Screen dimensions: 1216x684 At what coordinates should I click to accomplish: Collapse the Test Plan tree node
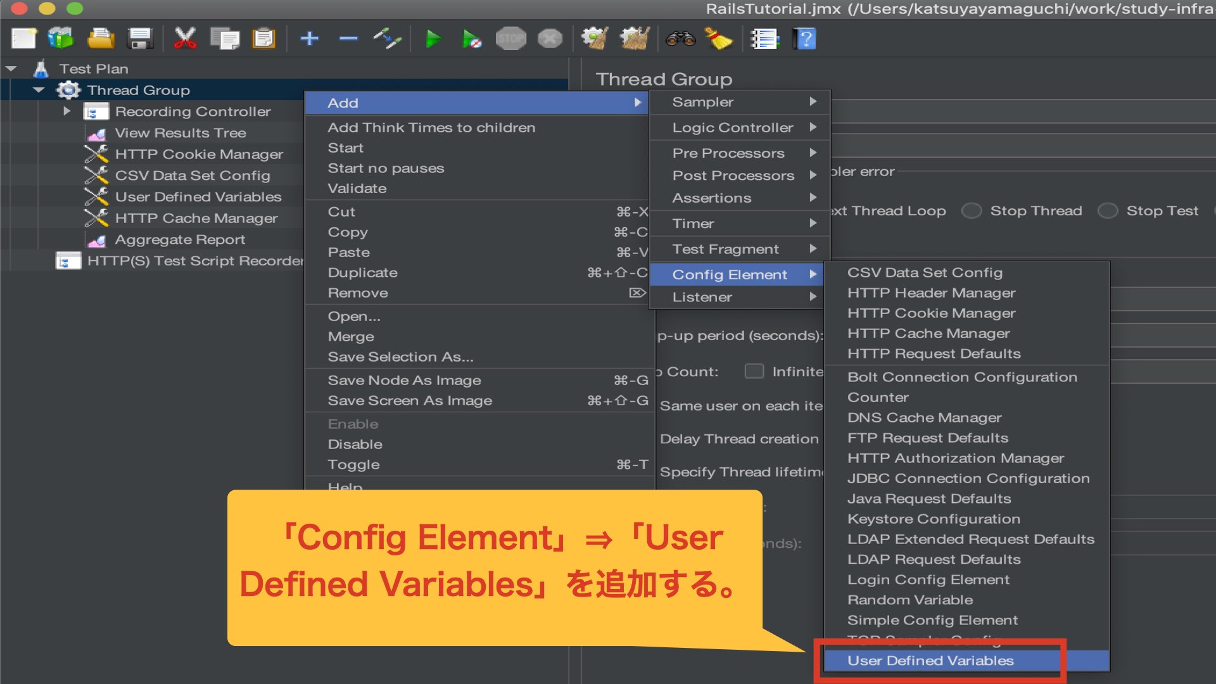point(11,68)
